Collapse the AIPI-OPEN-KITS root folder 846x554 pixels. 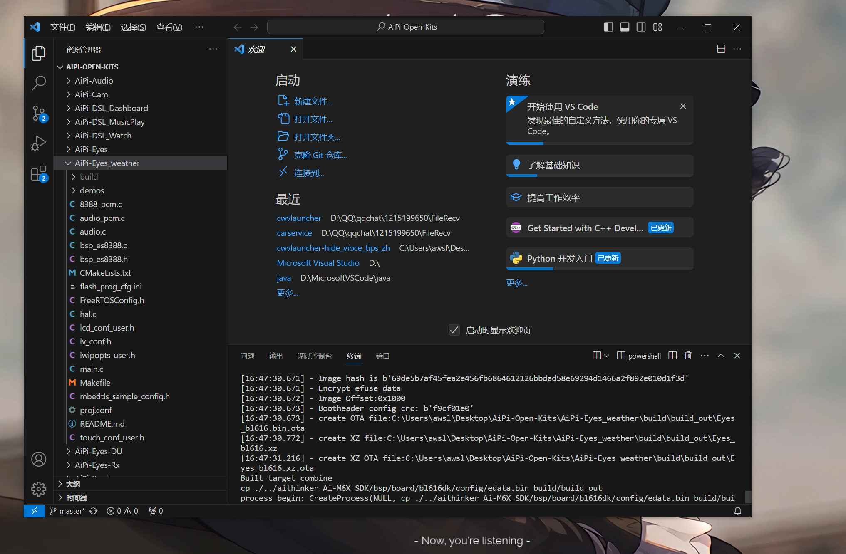[60, 67]
